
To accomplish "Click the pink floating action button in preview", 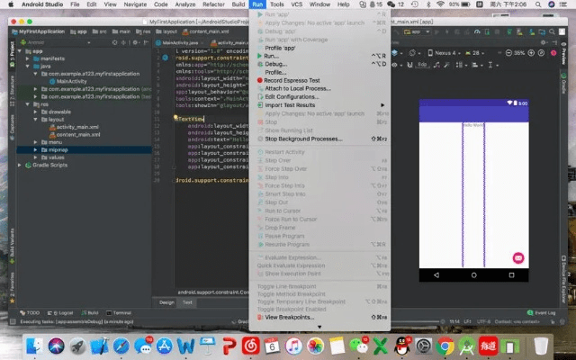I will point(517,258).
